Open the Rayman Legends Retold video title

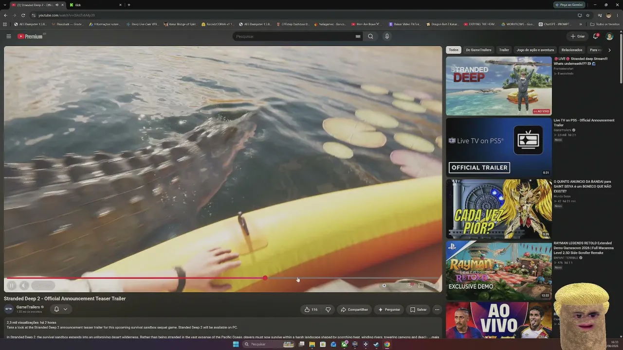coord(583,248)
